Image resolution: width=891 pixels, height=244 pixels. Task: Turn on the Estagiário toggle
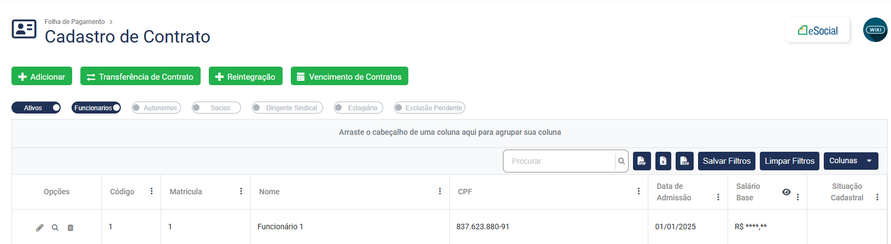[x=359, y=108]
